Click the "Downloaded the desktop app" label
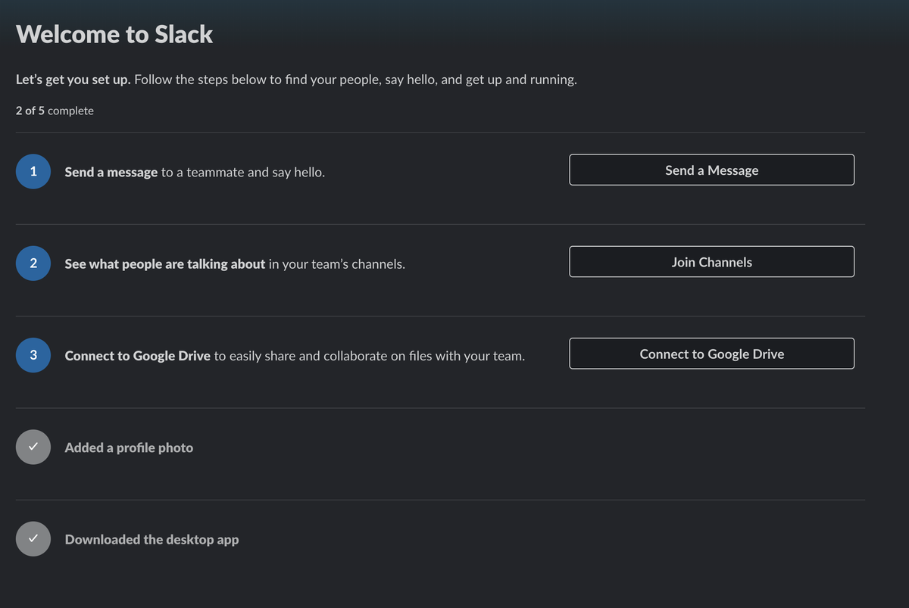909x608 pixels. (x=151, y=540)
